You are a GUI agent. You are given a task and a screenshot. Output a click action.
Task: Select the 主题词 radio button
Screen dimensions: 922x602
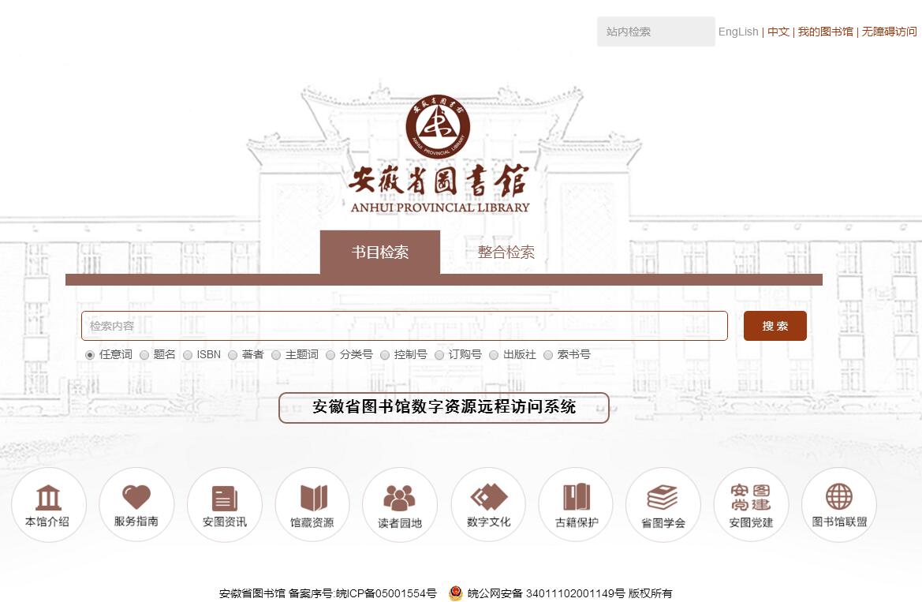tap(276, 355)
